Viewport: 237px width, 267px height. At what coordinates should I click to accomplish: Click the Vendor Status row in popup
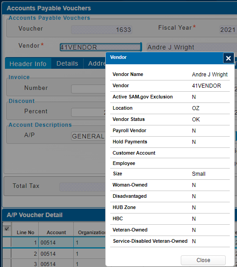pyautogui.click(x=170, y=120)
